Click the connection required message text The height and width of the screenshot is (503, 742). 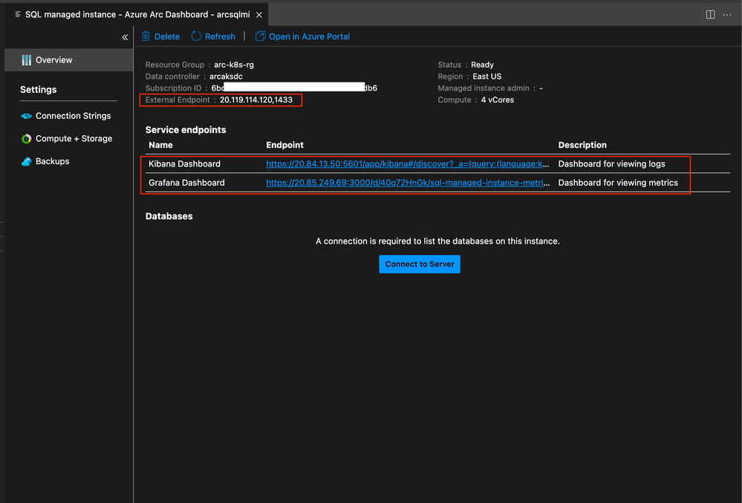[437, 241]
